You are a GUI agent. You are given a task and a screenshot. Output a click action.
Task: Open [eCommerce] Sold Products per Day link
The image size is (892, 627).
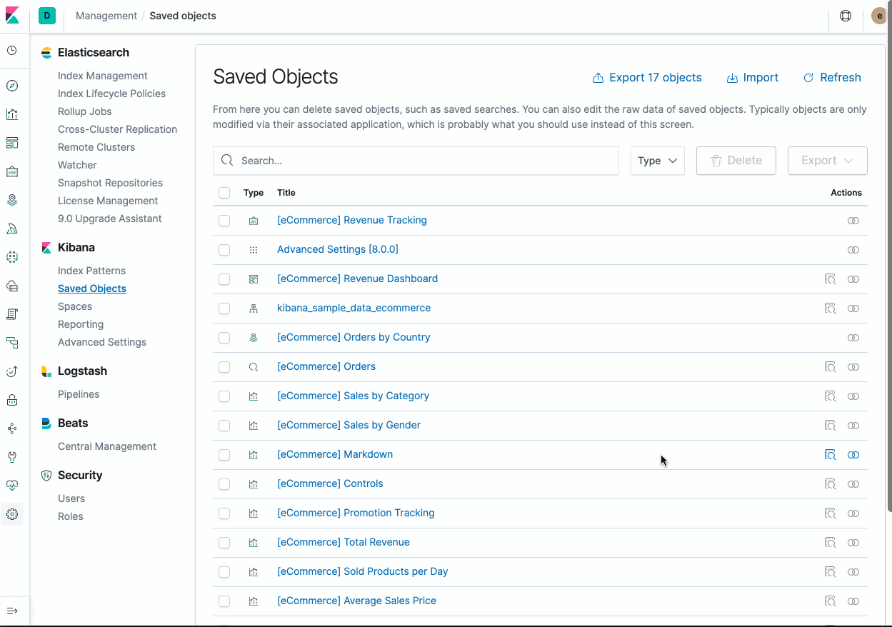pos(363,572)
